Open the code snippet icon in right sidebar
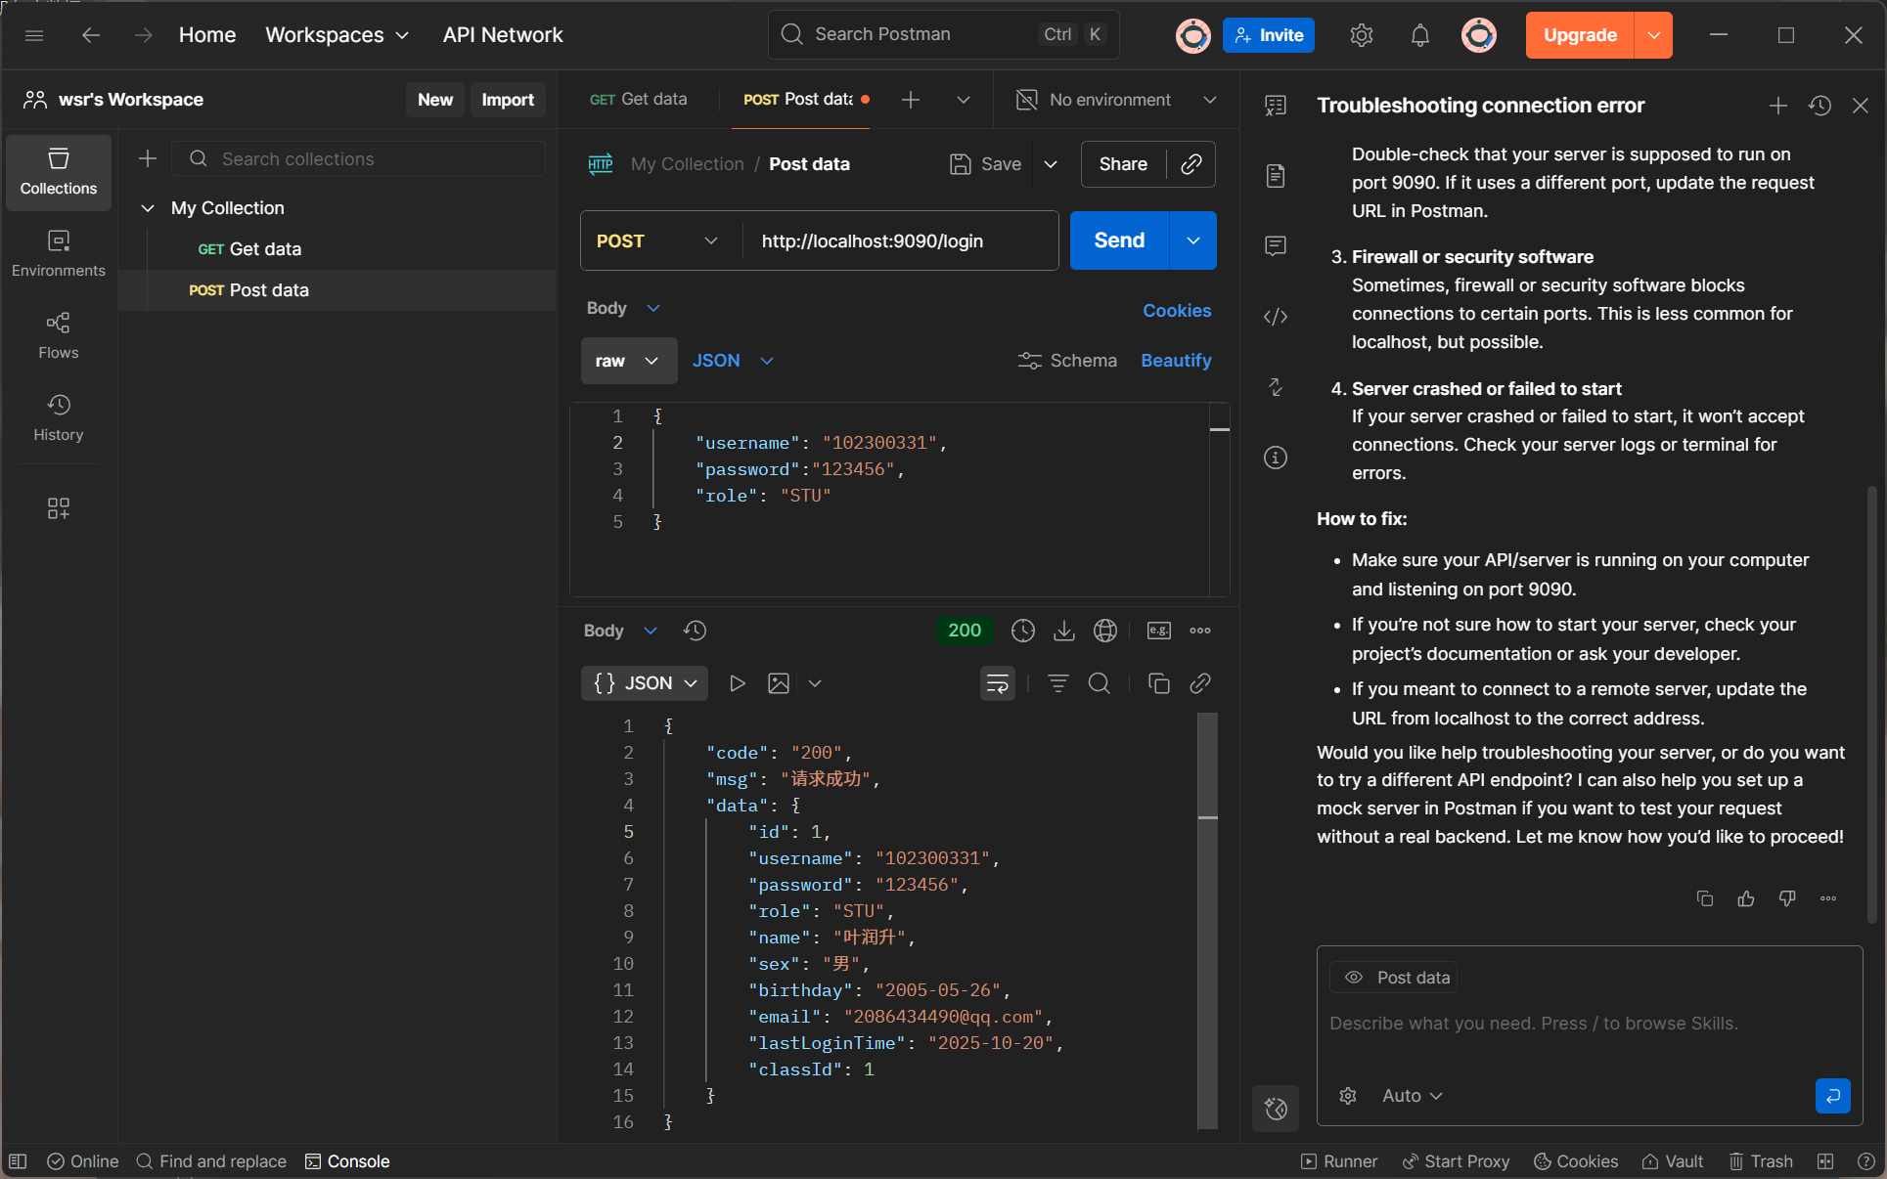The height and width of the screenshot is (1179, 1887). coord(1276,317)
